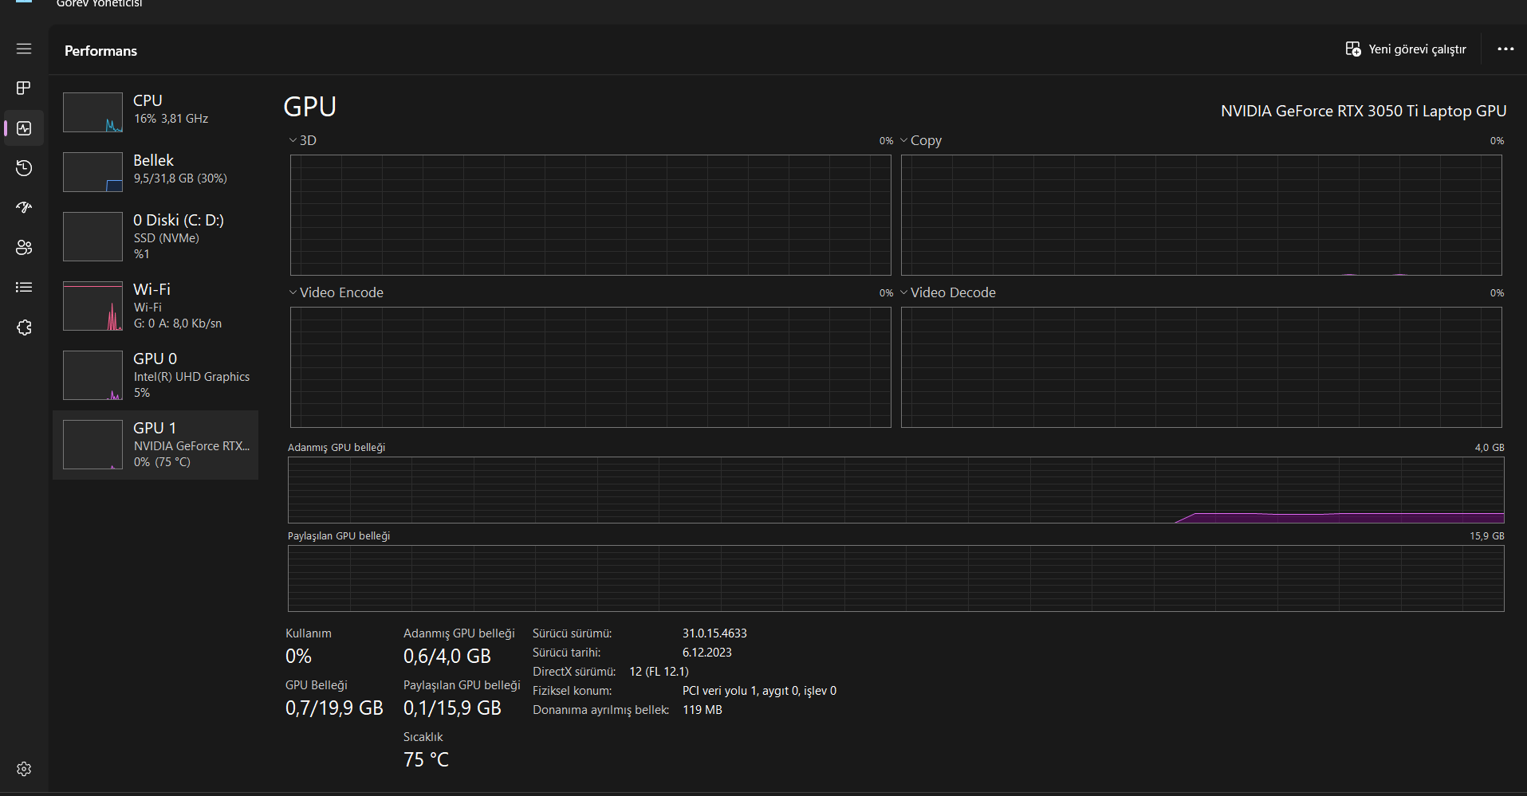Open the App history icon
This screenshot has width=1527, height=796.
pyautogui.click(x=24, y=168)
